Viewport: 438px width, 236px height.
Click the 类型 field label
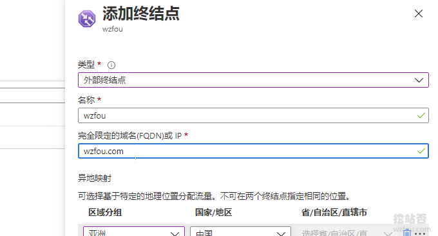click(86, 64)
